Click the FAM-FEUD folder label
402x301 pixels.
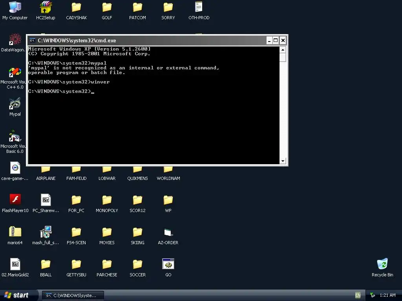tap(77, 178)
